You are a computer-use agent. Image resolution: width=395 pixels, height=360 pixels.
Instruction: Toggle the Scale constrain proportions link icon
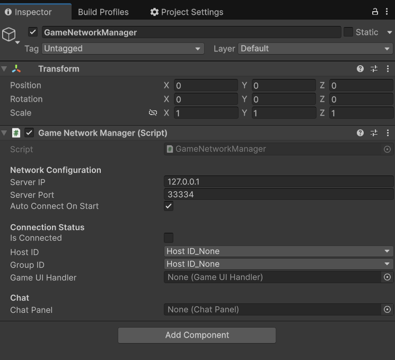coord(153,112)
